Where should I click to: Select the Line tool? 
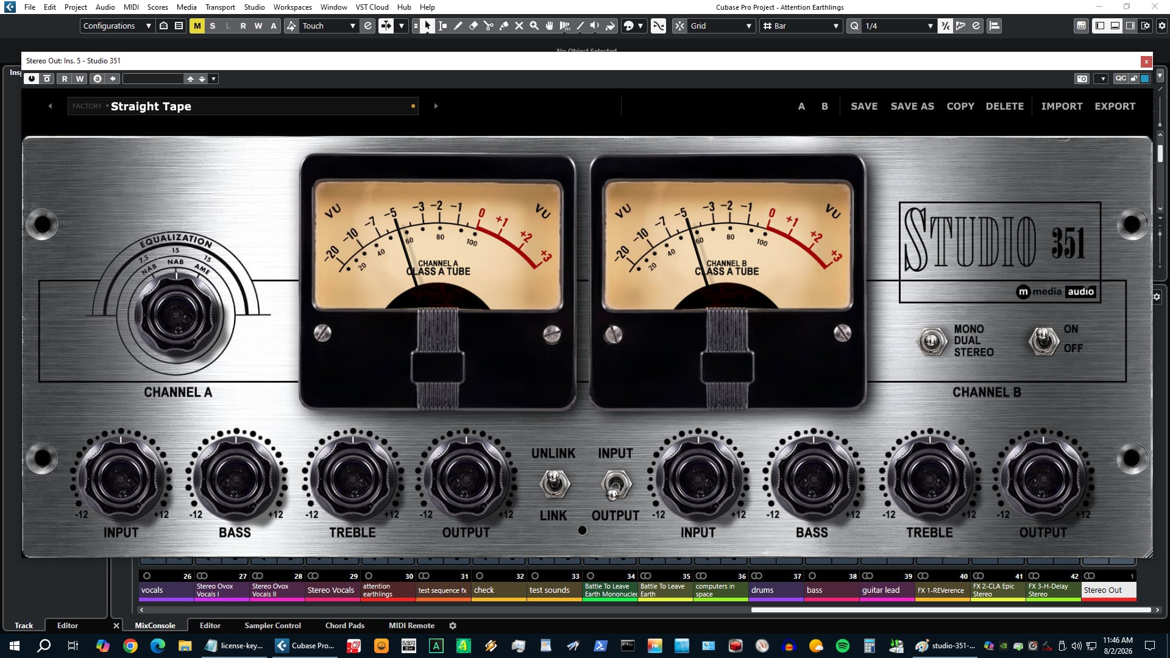(580, 26)
